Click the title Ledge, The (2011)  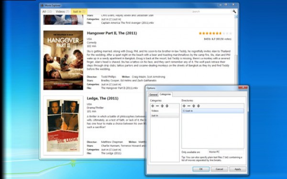tap(102, 99)
